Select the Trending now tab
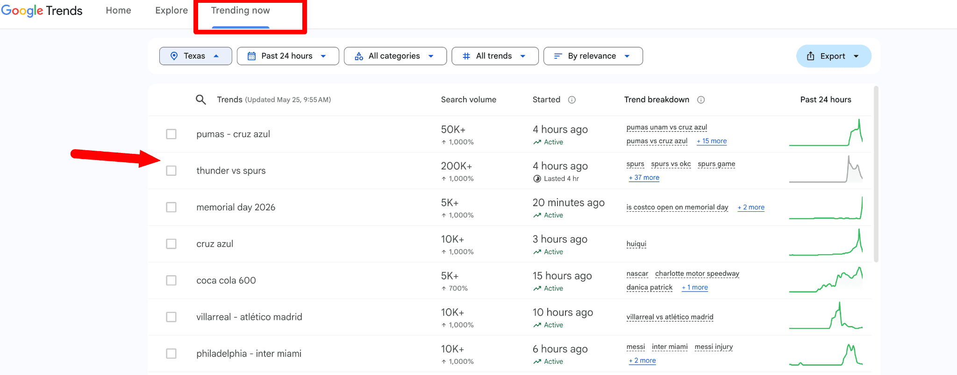 (x=240, y=10)
